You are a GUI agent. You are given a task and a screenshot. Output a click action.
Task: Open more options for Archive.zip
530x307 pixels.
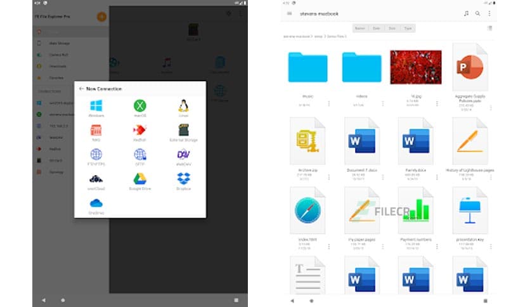pos(329,177)
